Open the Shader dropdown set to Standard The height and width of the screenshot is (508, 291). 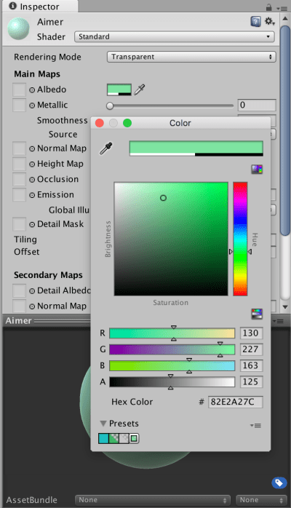tap(175, 36)
